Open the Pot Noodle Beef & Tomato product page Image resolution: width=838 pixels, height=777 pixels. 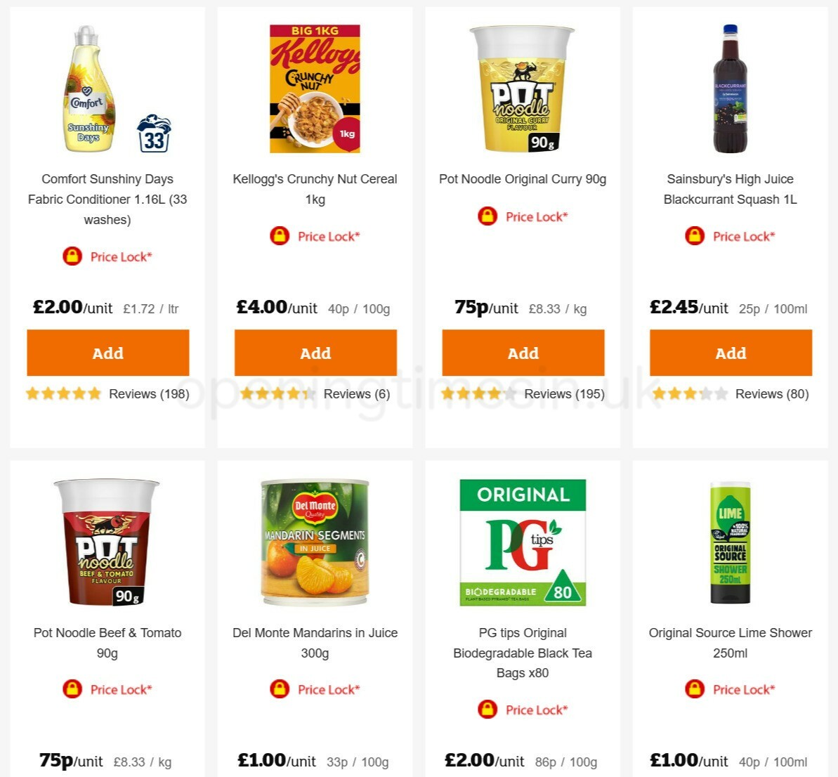(107, 642)
